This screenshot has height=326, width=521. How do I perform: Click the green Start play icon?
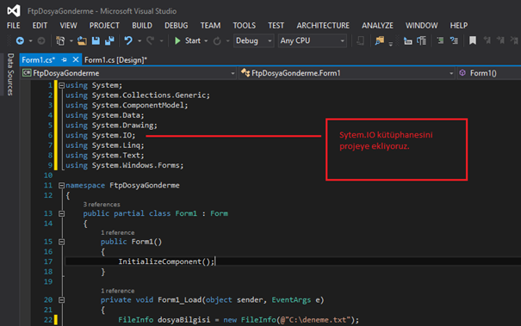(177, 40)
